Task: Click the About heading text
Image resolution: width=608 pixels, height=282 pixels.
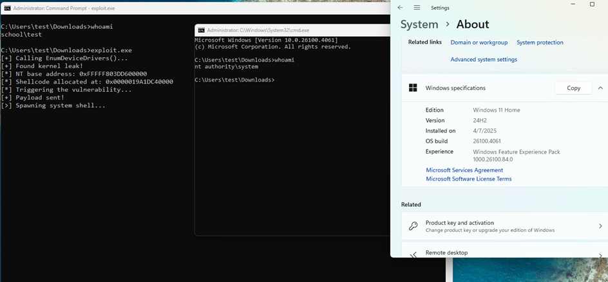Action: coord(472,24)
